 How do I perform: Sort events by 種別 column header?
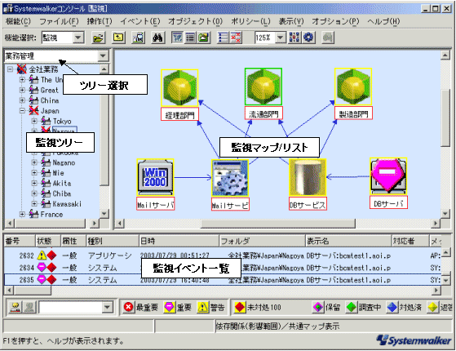(113, 241)
